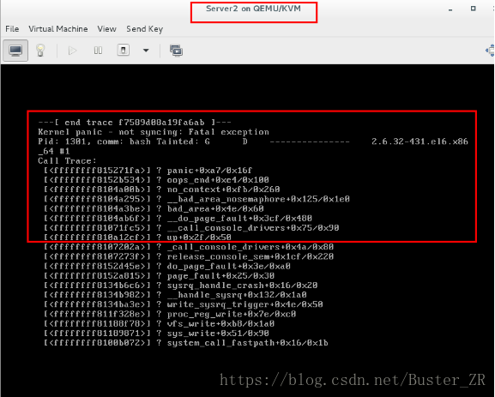Select the system_call_fastpath trace line
This screenshot has height=397, width=495.
pos(186,343)
